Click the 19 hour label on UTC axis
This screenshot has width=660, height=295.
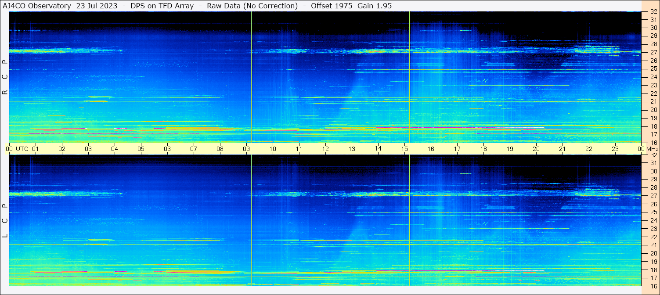coord(510,149)
